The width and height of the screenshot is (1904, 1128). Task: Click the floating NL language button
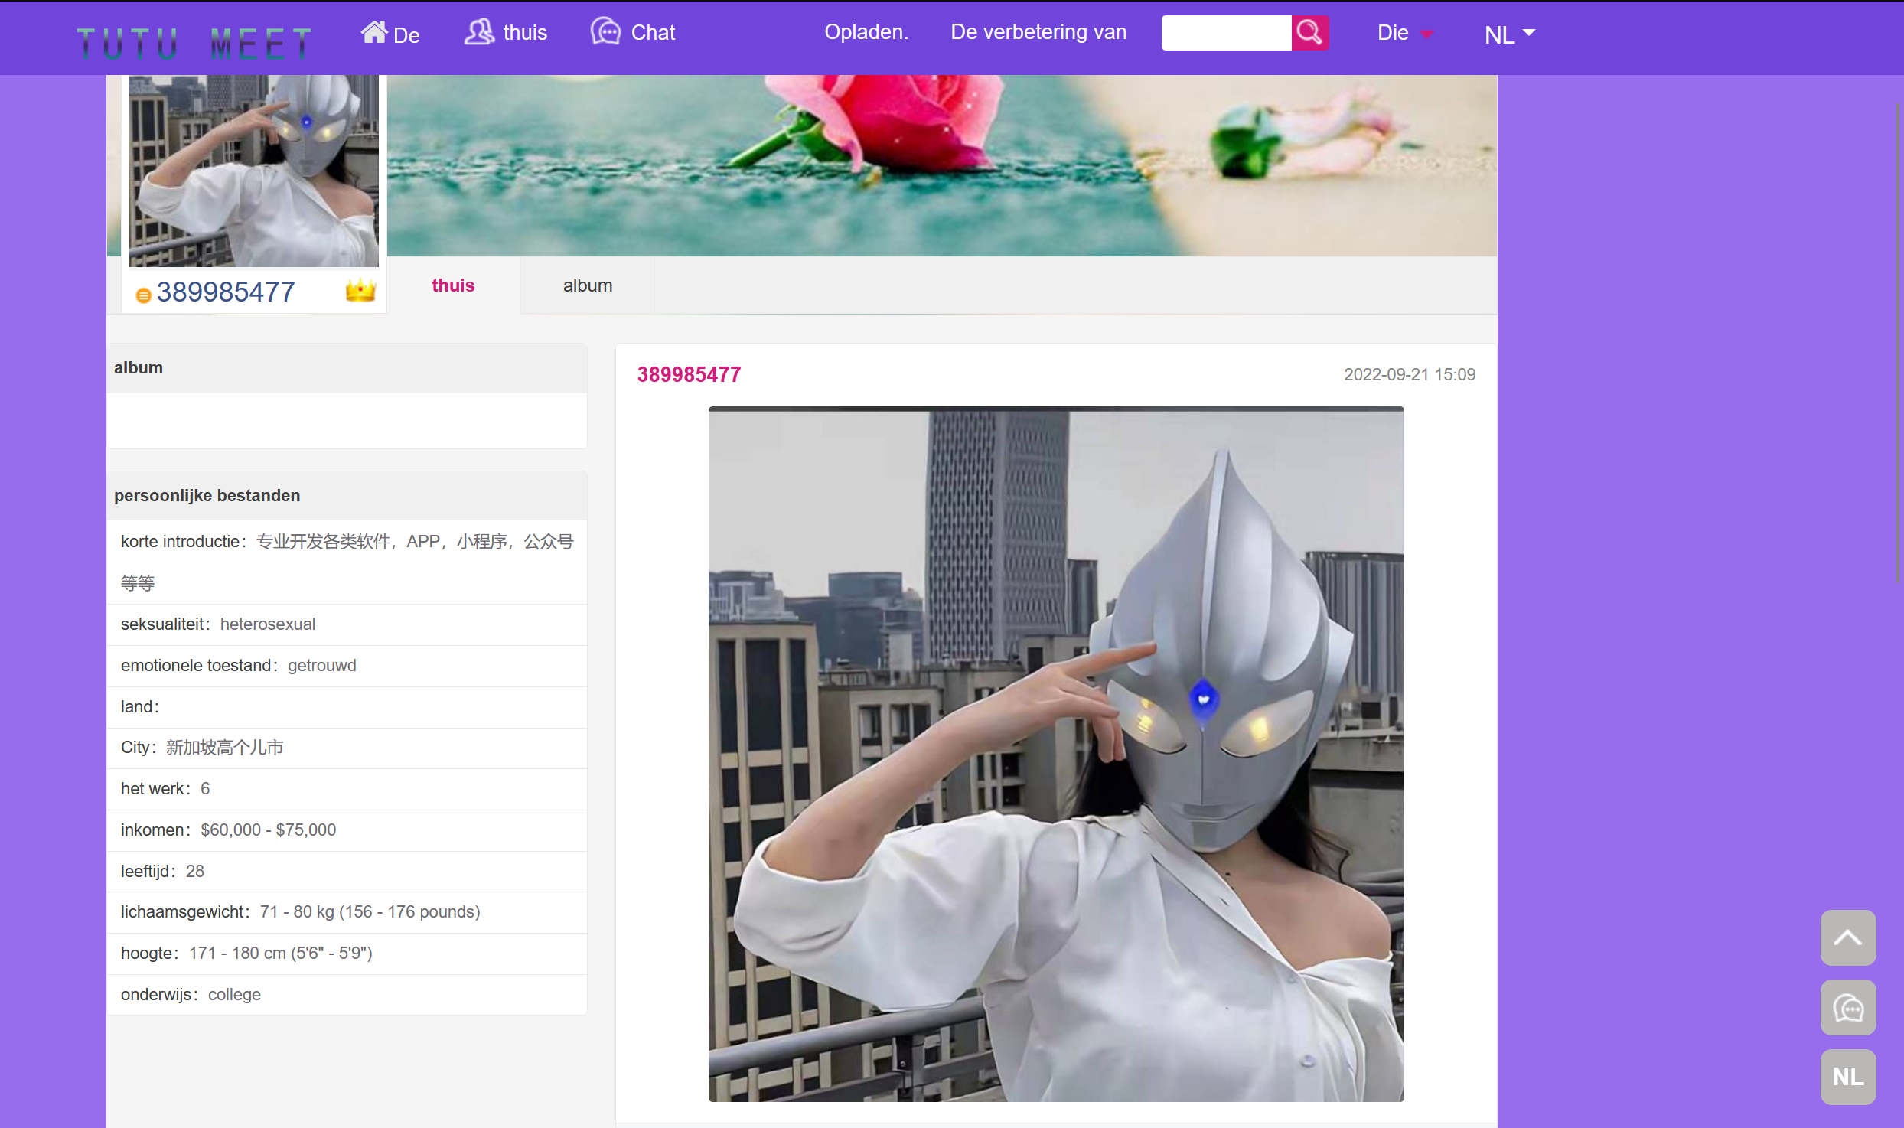[x=1847, y=1077]
